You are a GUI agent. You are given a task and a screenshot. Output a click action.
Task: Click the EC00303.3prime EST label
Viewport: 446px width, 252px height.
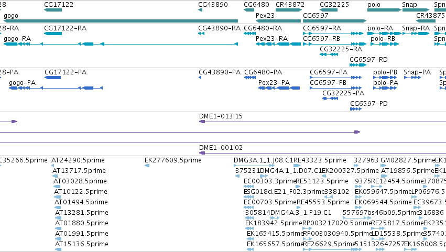[x=270, y=181]
